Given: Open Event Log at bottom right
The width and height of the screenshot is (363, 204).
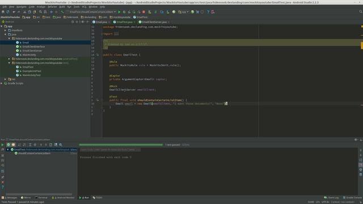Looking at the screenshot, I should tap(331, 198).
